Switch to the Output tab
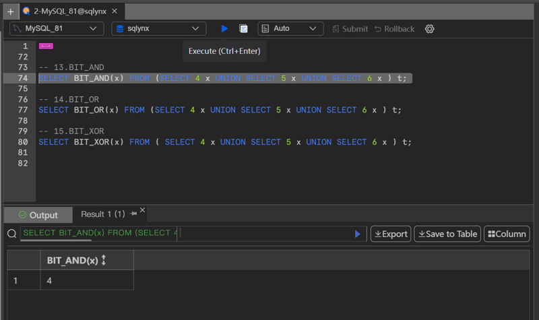 pyautogui.click(x=38, y=215)
